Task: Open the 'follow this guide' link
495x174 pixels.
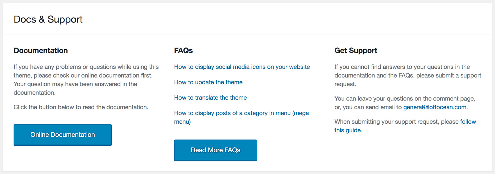Action: click(x=348, y=130)
